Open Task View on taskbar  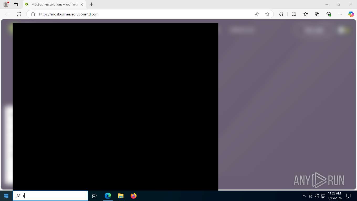(x=94, y=196)
